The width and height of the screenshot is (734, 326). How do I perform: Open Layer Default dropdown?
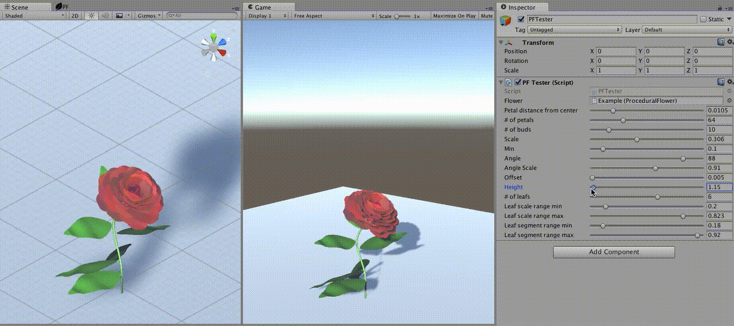click(688, 29)
